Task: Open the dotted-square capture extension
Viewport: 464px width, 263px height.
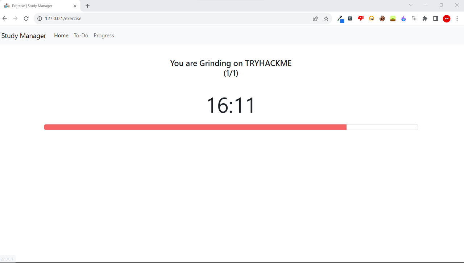Action: 414,19
